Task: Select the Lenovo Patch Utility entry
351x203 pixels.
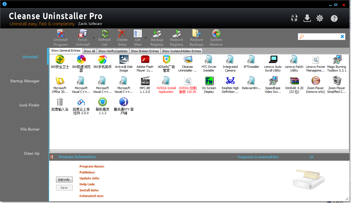Action: (294, 64)
